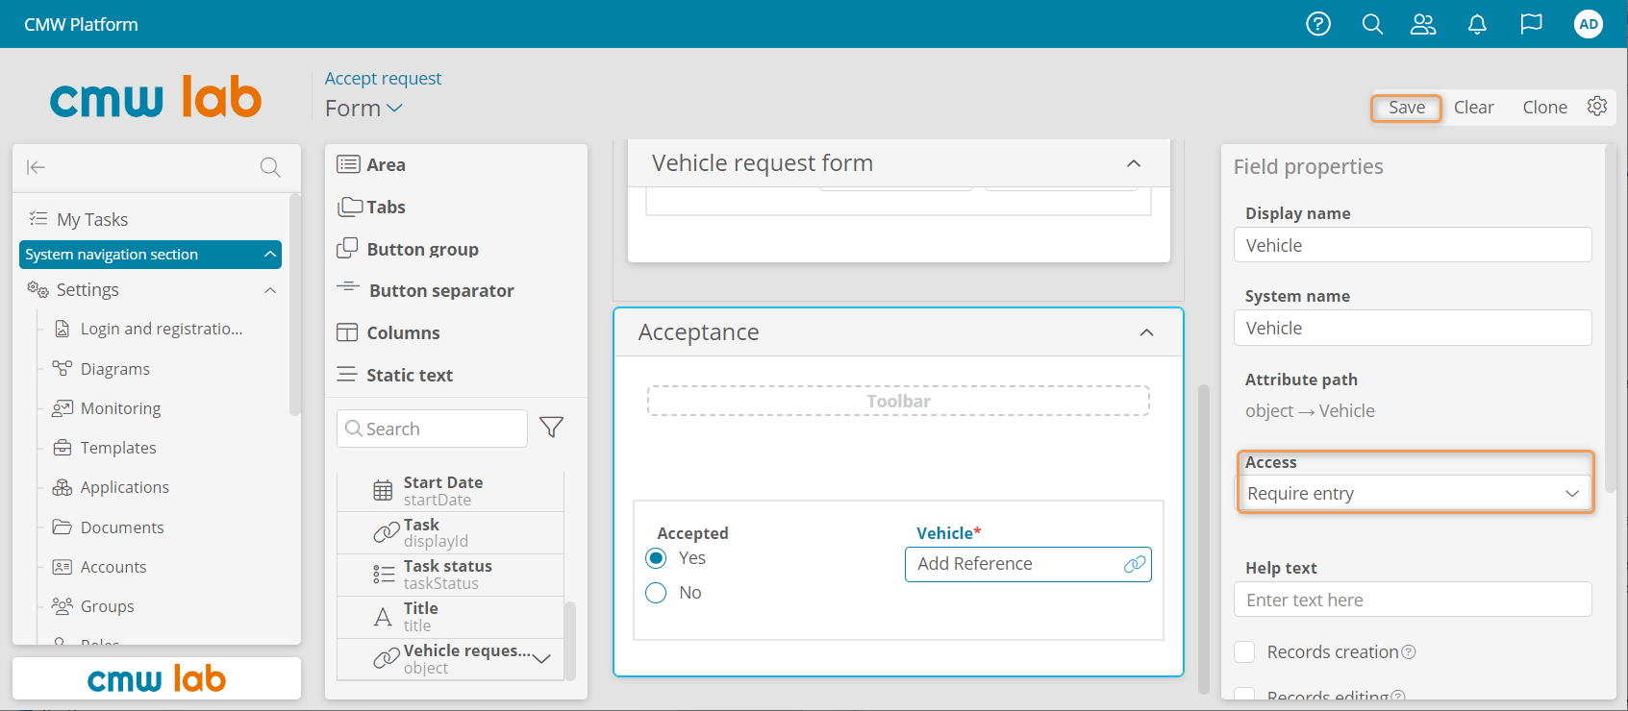Image resolution: width=1628 pixels, height=711 pixels.
Task: Click the form canvas vertical scrollbar
Action: [x=1203, y=538]
